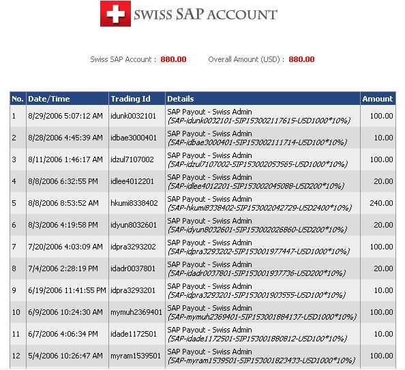Click the Overall Amount (USD) value
Viewport: 405px width, 370px height.
301,59
